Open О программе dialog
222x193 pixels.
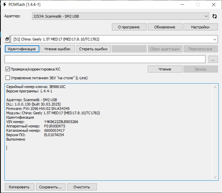coord(129,27)
